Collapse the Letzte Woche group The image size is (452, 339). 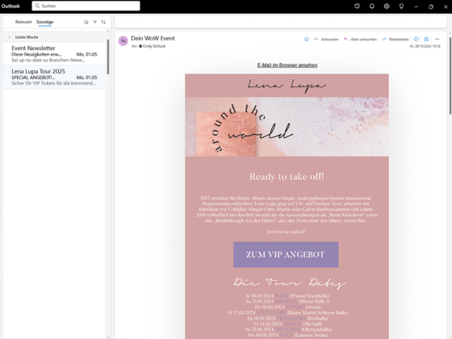coord(9,37)
